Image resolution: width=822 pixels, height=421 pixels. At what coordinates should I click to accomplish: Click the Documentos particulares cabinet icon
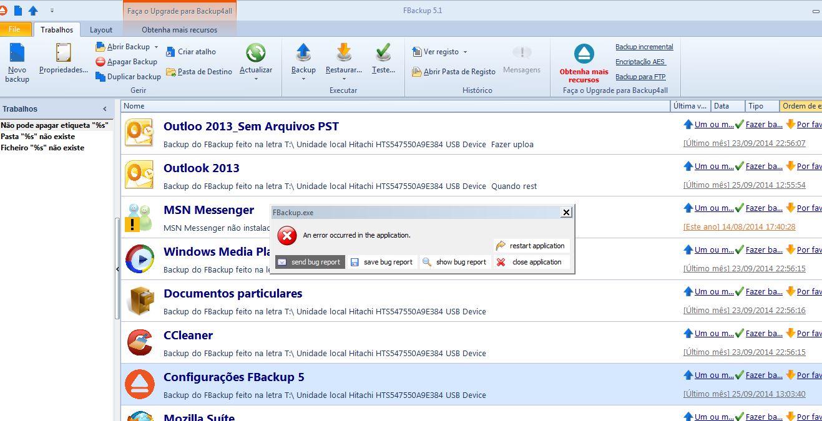pos(139,300)
